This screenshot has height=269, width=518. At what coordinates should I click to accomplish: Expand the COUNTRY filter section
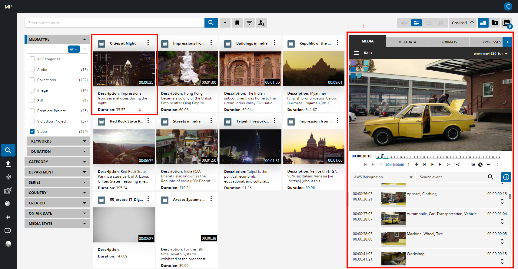coord(57,193)
